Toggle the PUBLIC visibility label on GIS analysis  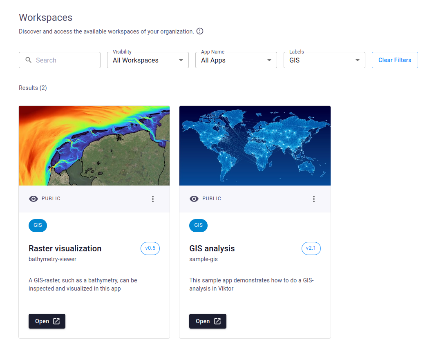click(212, 199)
